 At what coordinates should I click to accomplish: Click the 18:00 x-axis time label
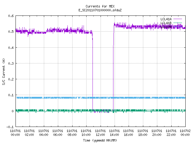[x=143, y=135]
